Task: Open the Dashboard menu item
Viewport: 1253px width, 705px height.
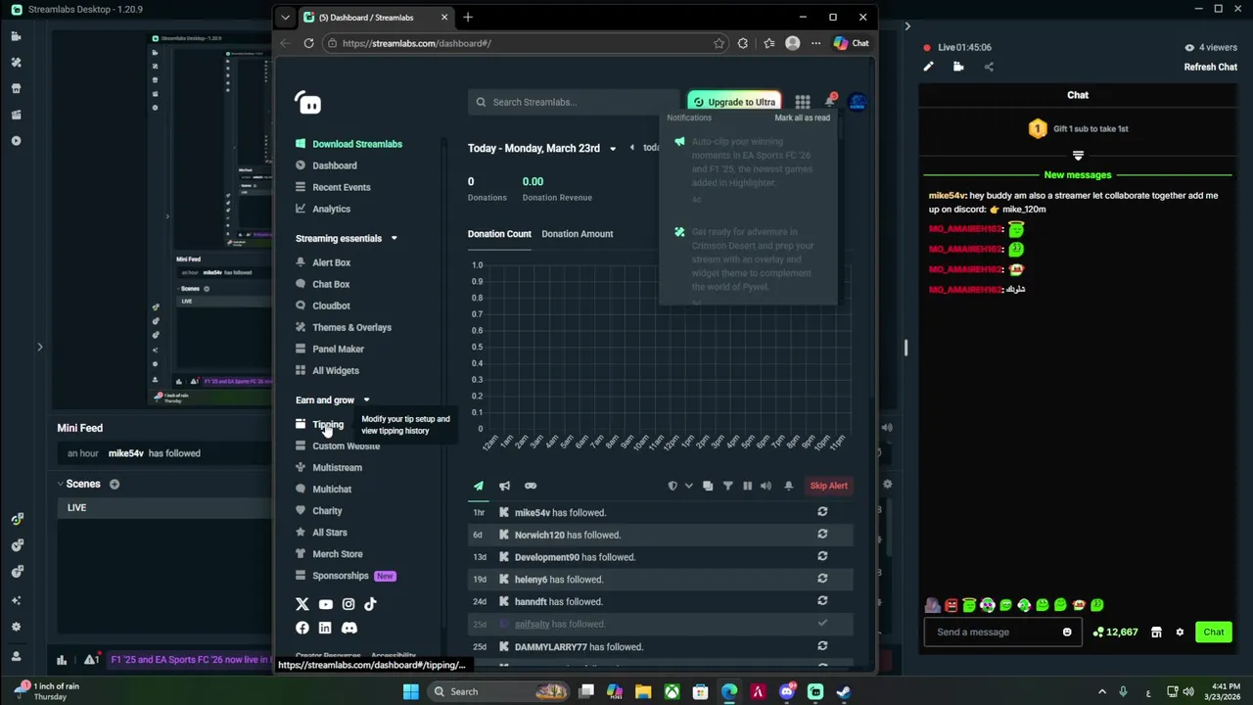Action: pyautogui.click(x=334, y=165)
